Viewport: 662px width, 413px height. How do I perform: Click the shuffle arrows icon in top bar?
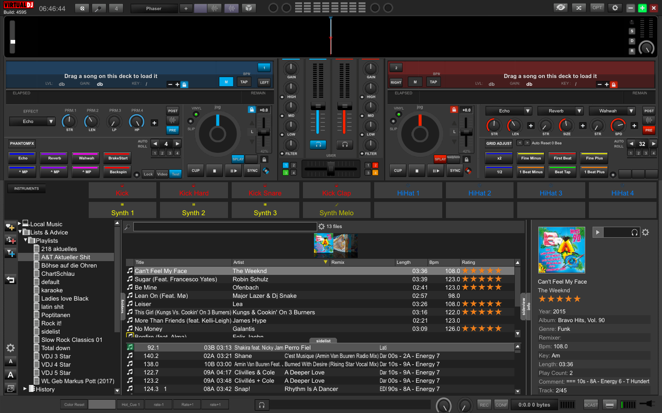pyautogui.click(x=579, y=8)
